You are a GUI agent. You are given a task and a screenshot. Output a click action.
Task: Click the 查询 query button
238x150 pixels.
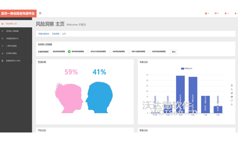[174, 52]
